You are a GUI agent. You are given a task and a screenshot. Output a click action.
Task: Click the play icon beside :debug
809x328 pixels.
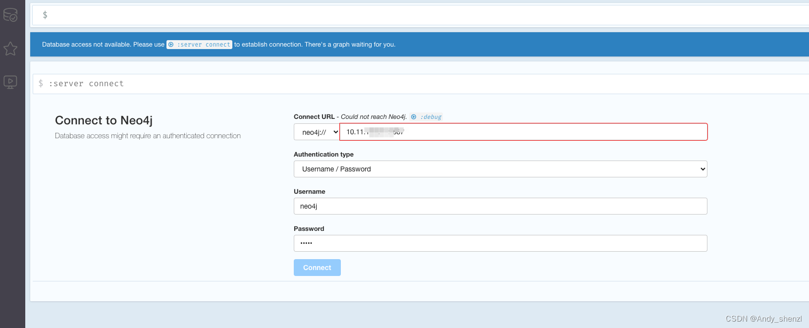click(x=414, y=117)
